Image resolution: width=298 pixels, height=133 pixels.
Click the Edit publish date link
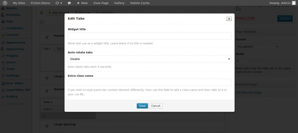(238, 9)
